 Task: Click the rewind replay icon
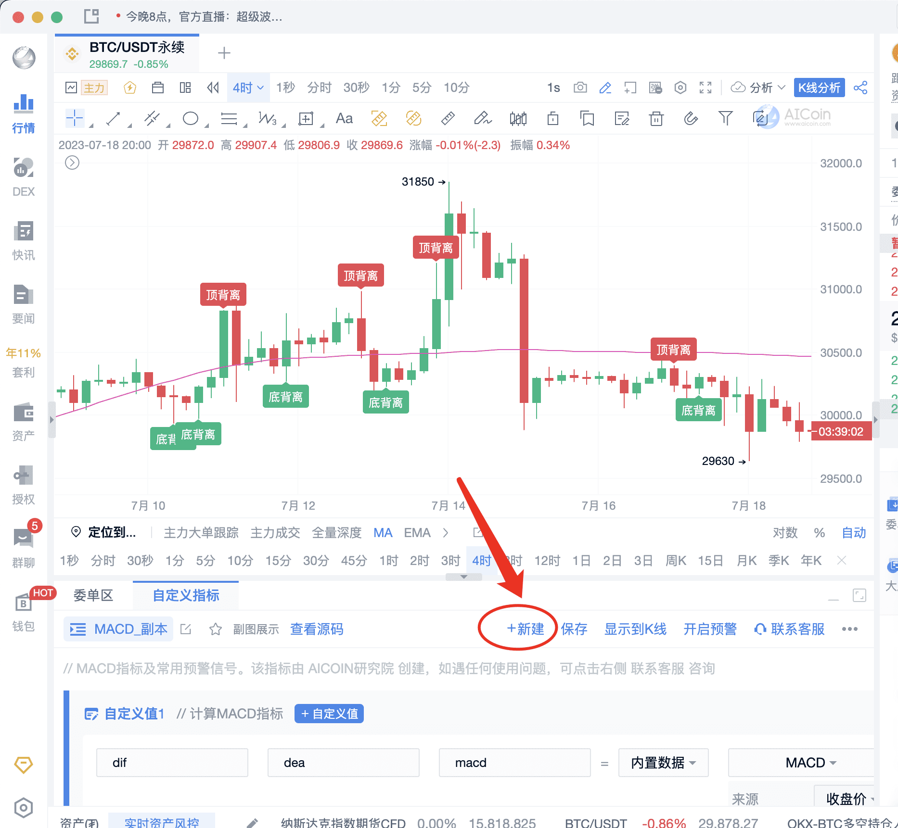pyautogui.click(x=213, y=88)
